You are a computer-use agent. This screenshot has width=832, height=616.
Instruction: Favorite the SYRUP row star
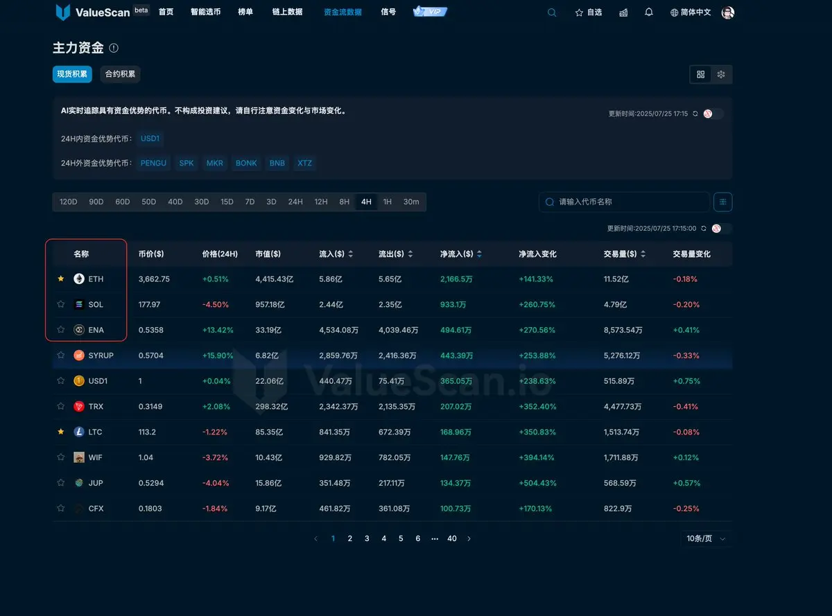(61, 355)
